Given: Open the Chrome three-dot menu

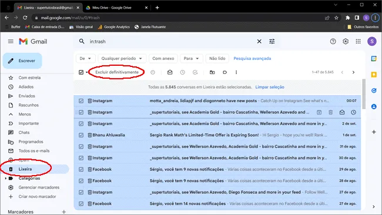Looking at the screenshot, I should click(x=375, y=18).
